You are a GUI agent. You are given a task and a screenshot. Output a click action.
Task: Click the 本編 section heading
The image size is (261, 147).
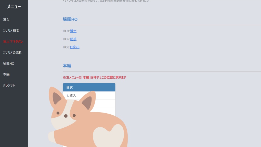coord(67,66)
